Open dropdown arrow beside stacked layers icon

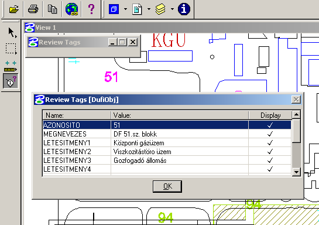coord(172,9)
